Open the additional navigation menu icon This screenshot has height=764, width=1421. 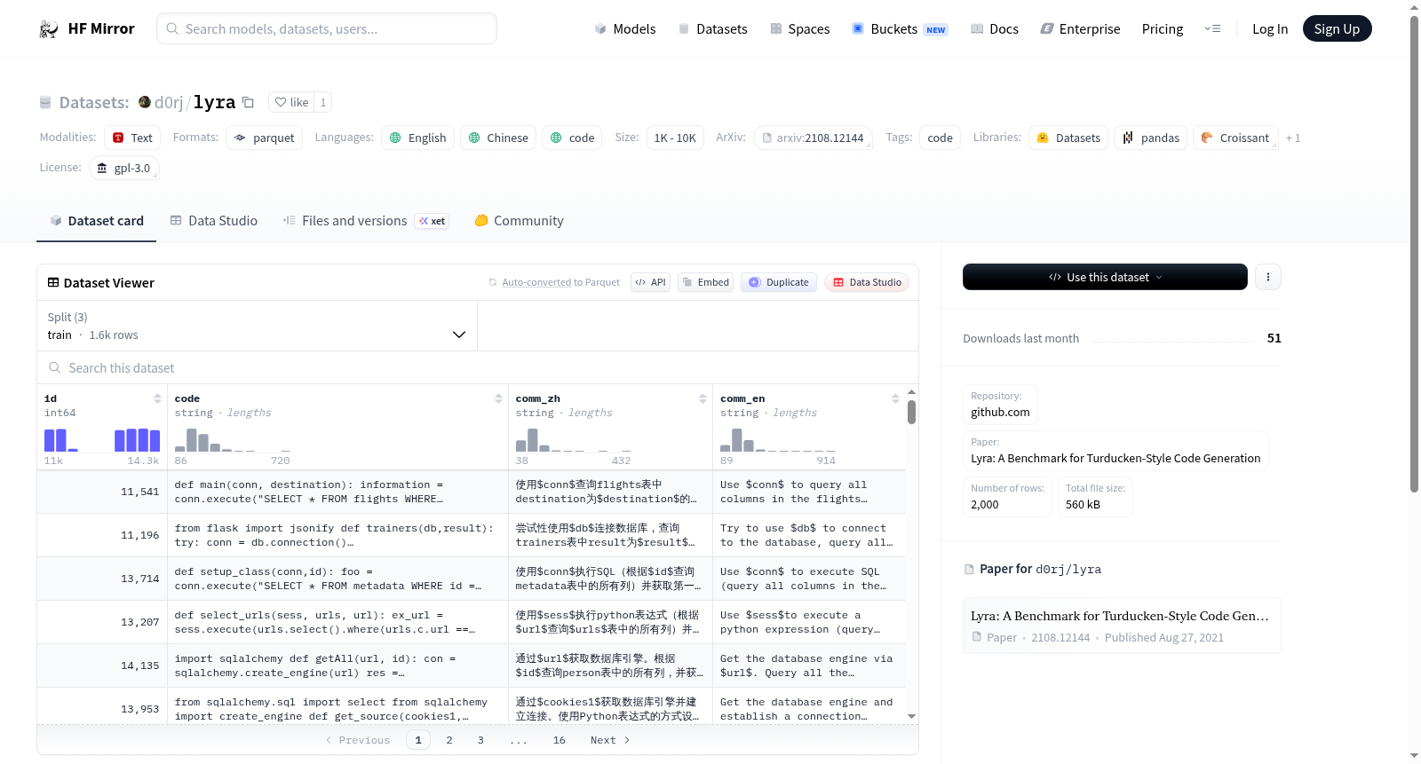[x=1212, y=28]
